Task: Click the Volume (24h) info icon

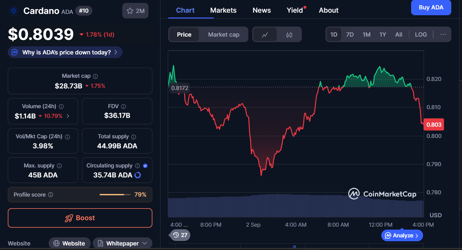Action: [61, 106]
